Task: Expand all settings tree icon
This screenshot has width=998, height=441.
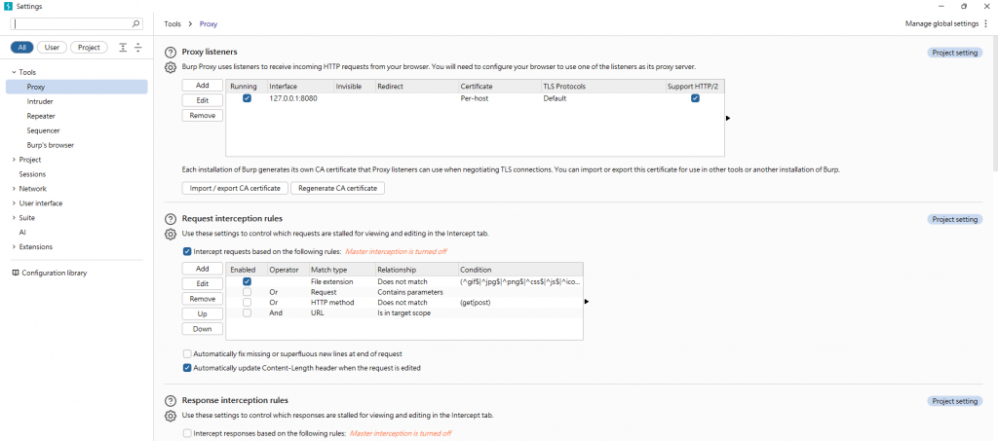Action: tap(123, 48)
